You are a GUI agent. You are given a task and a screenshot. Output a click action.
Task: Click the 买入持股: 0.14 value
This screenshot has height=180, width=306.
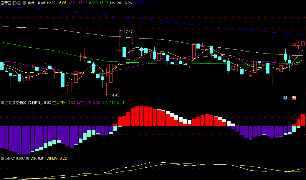(x=113, y=103)
